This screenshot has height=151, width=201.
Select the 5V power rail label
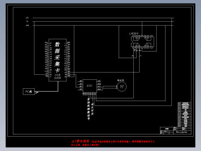pos(27,21)
